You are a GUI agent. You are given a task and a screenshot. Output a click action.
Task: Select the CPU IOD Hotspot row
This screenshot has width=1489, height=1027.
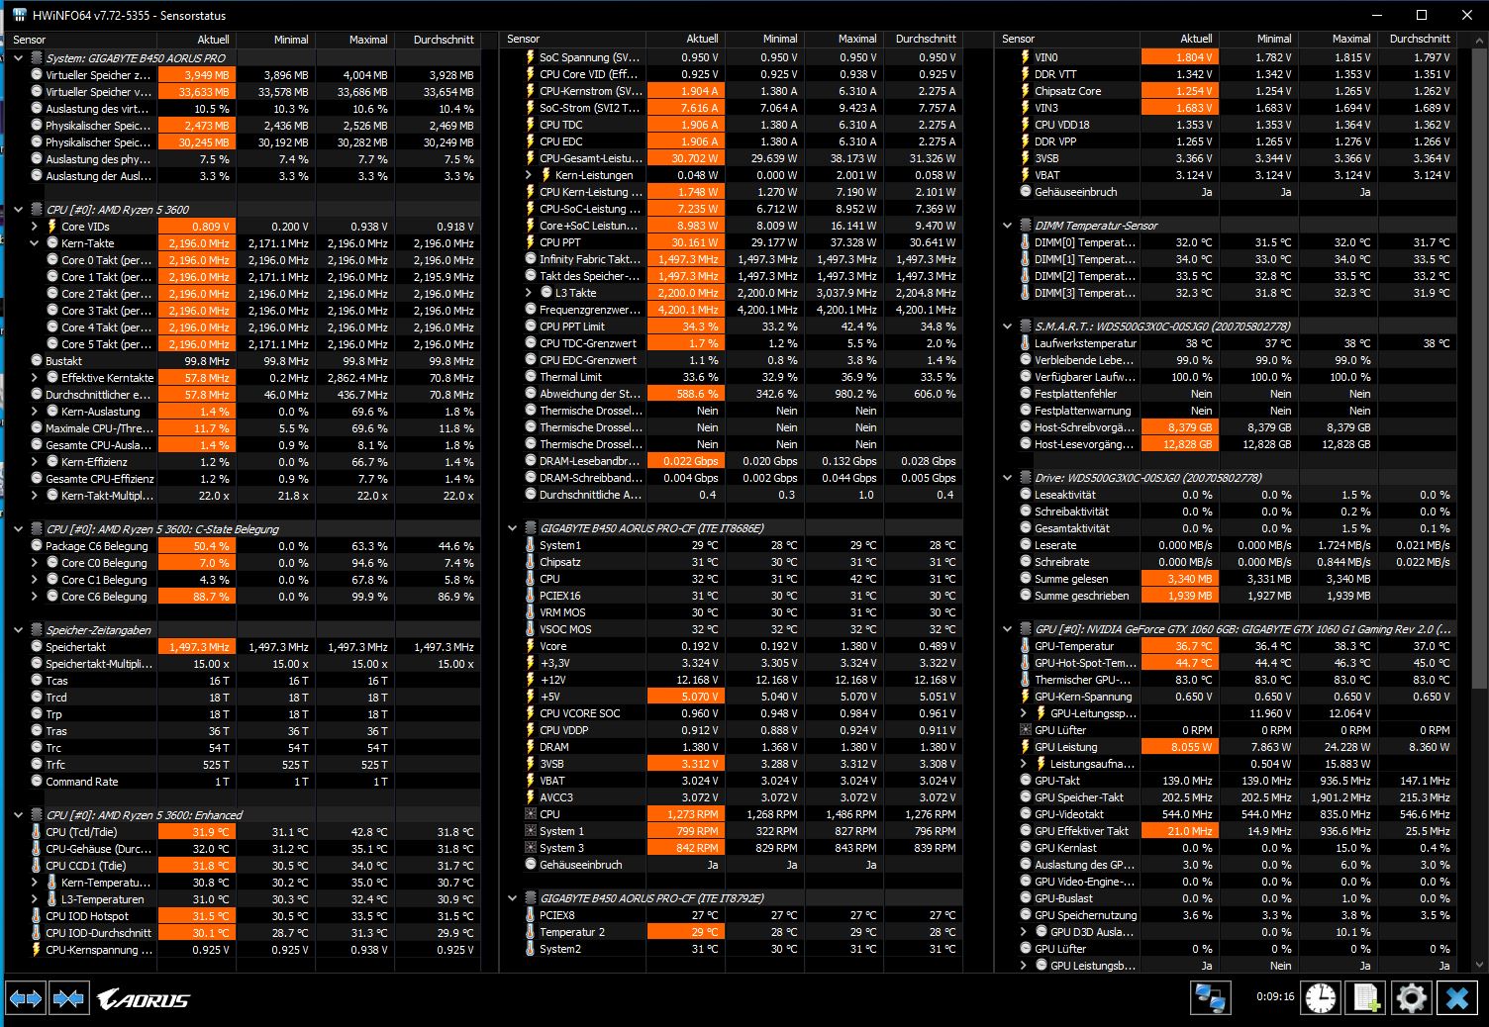coord(246,916)
